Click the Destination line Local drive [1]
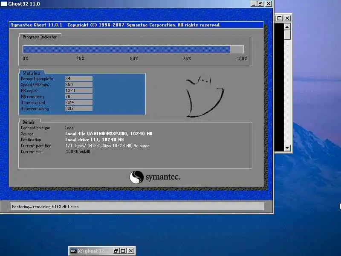 pyautogui.click(x=94, y=140)
